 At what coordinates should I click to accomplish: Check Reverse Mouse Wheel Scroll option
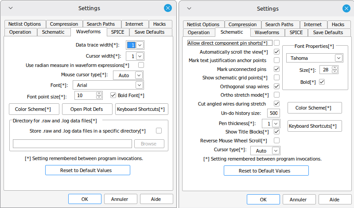click(276, 141)
